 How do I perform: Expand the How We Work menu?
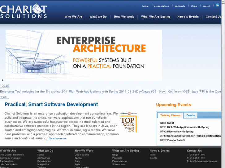tap(124, 17)
